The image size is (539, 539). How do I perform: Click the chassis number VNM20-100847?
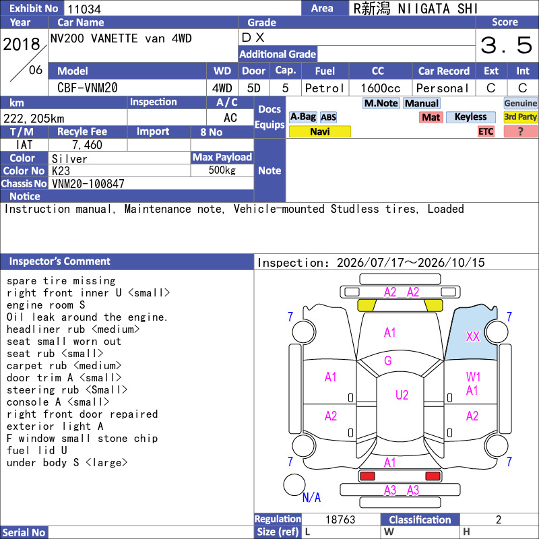(x=88, y=184)
